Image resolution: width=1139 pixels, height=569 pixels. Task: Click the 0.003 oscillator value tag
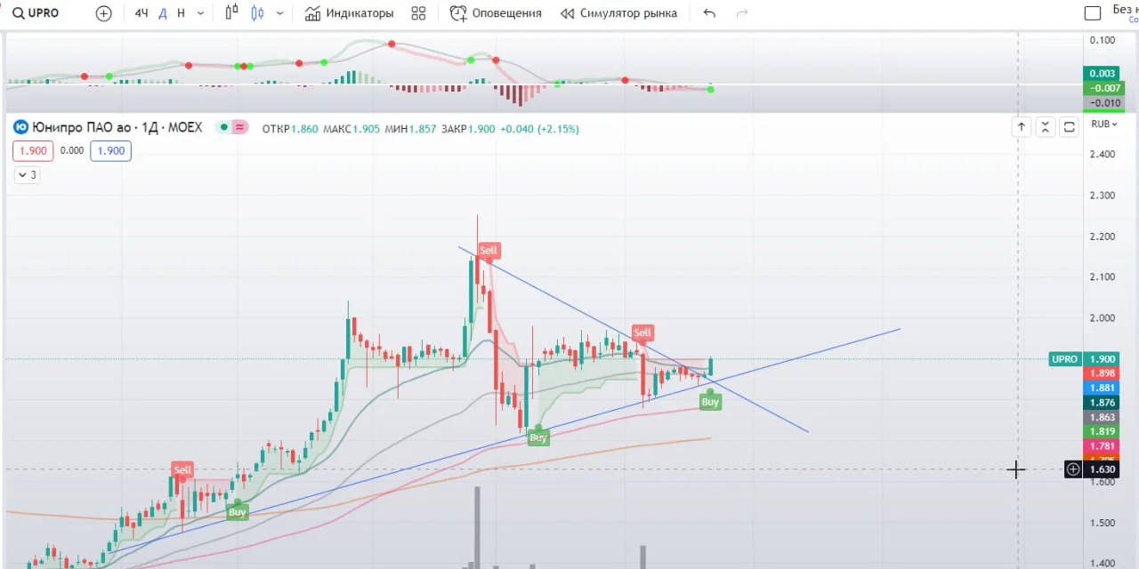[x=1102, y=74]
